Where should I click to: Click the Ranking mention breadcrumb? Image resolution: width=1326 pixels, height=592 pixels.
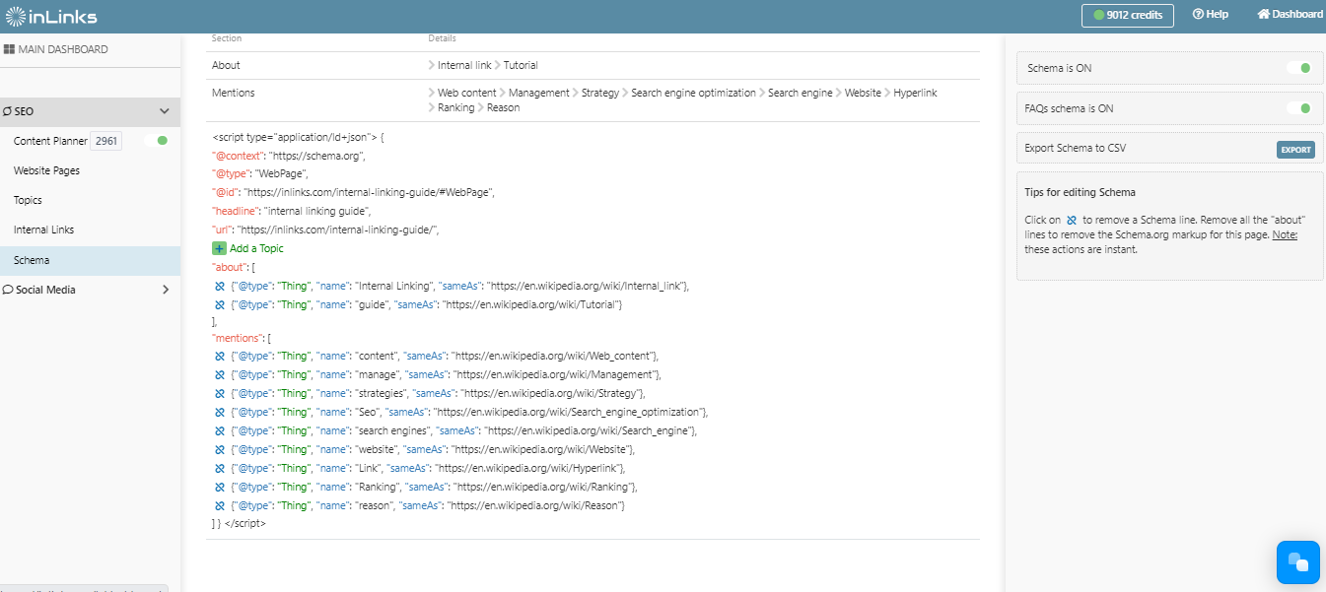click(455, 107)
